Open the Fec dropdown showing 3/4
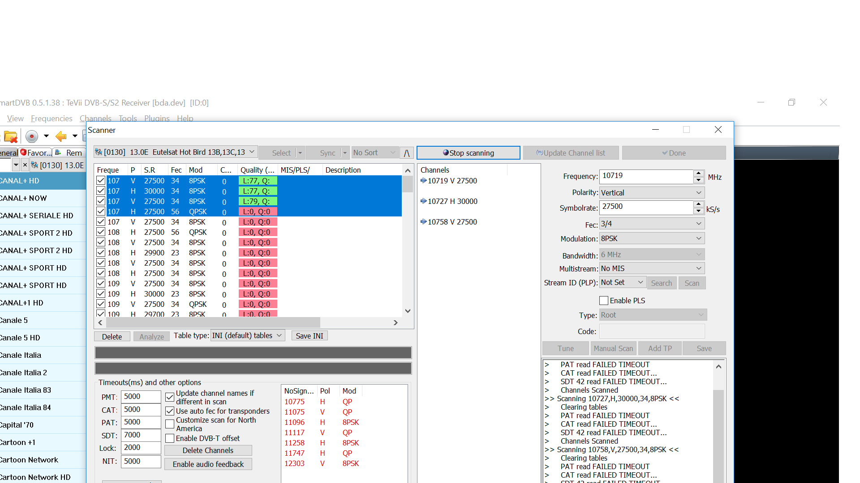 coord(652,224)
